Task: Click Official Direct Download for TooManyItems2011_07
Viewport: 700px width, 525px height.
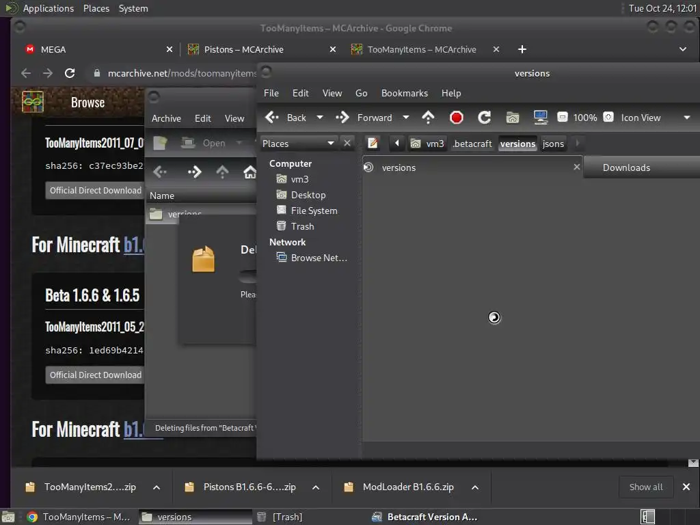Action: point(95,190)
